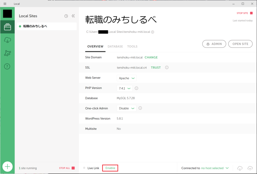Click CHANGE for site domain

point(151,57)
